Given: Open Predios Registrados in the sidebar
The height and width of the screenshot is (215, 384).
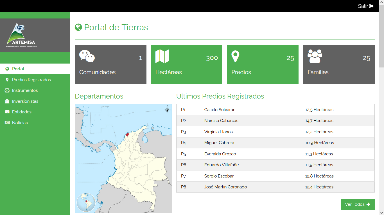Looking at the screenshot, I should click(35, 80).
